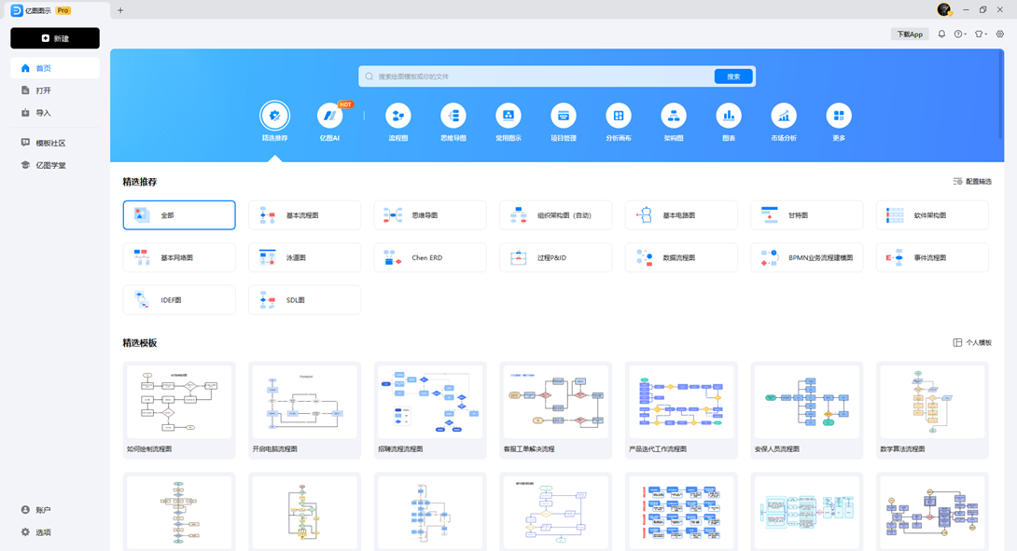Image resolution: width=1017 pixels, height=551 pixels.
Task: Click the notification bell icon
Action: coord(941,34)
